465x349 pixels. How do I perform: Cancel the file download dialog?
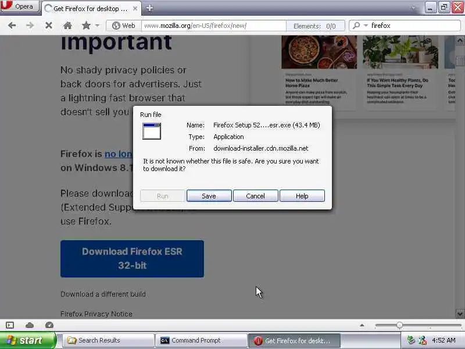tap(255, 196)
